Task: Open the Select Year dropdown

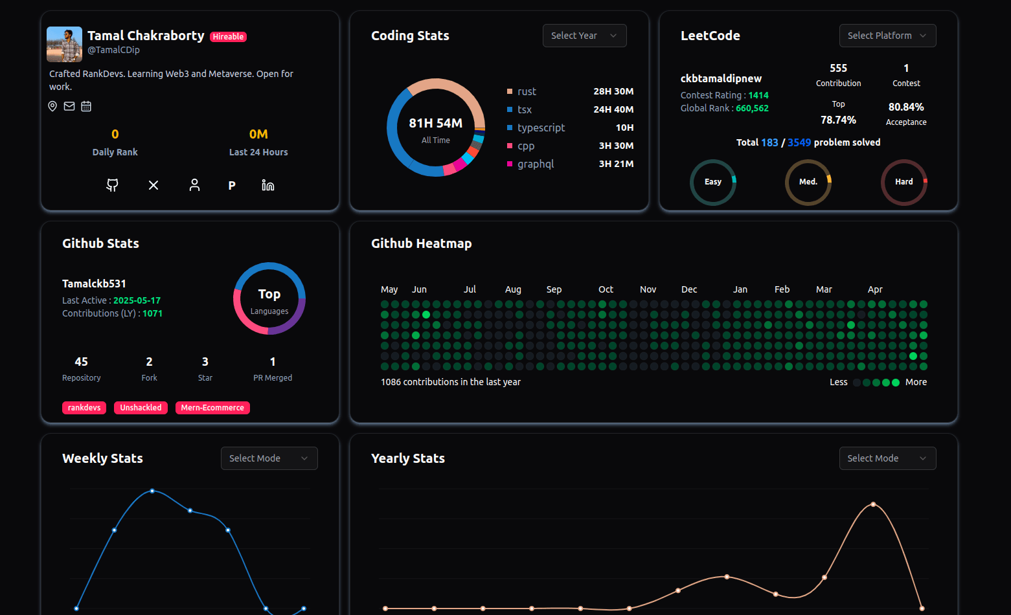Action: click(584, 36)
